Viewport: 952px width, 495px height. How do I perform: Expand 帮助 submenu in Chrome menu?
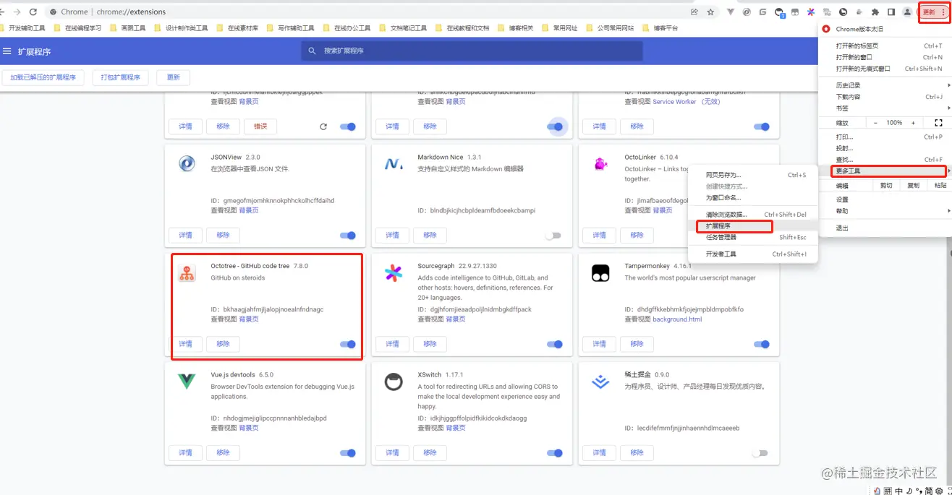click(884, 211)
